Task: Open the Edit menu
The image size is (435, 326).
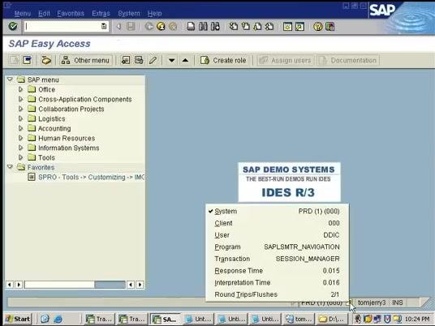Action: pyautogui.click(x=44, y=13)
